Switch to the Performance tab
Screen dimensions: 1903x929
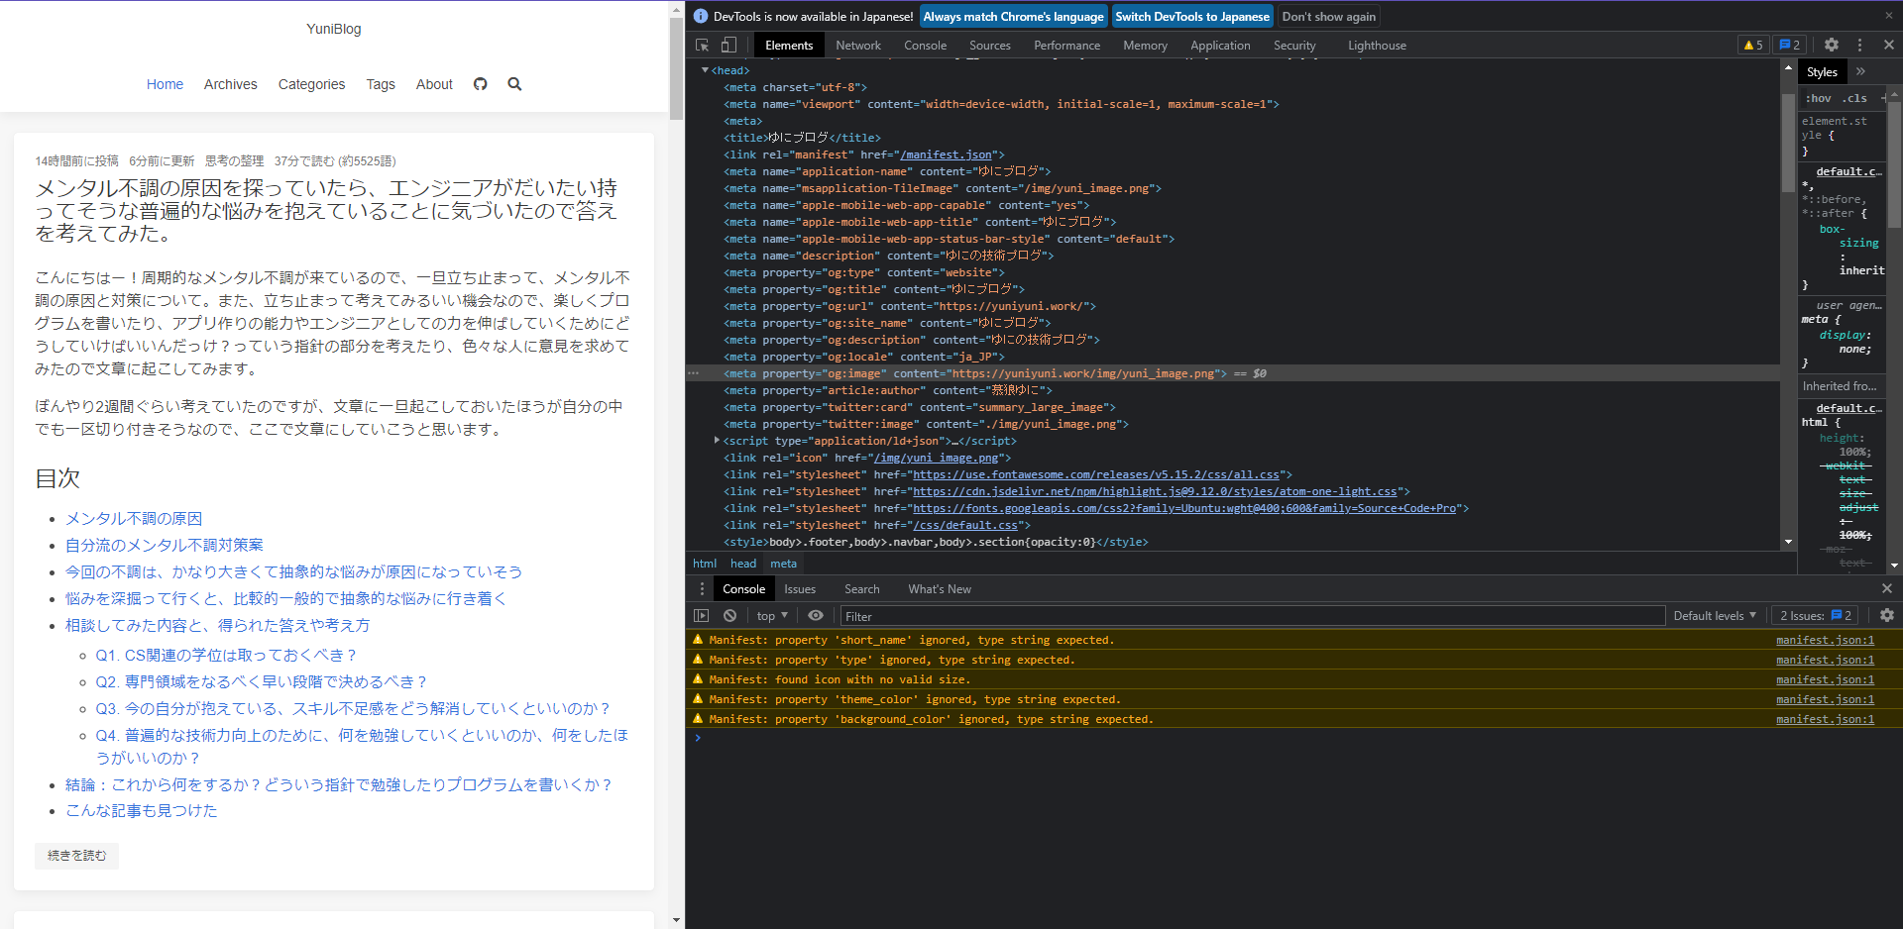[1066, 45]
